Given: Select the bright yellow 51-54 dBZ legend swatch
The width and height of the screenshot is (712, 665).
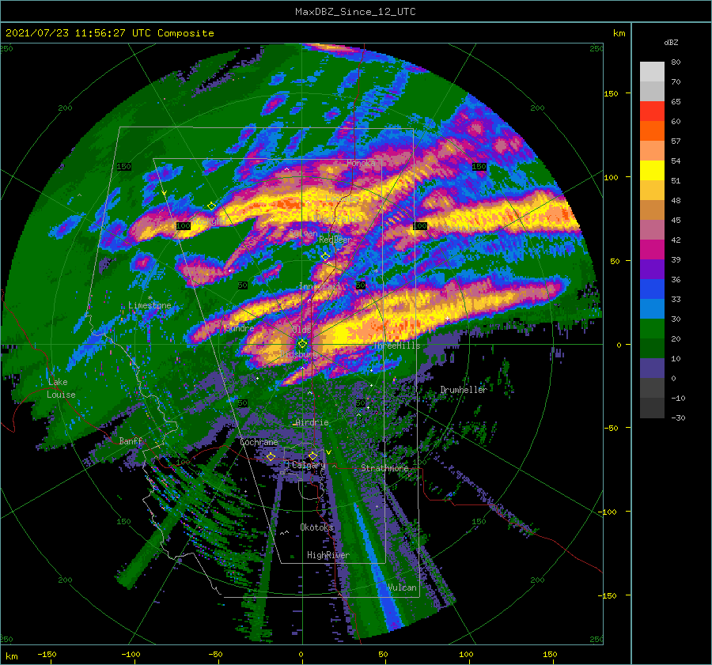Looking at the screenshot, I should point(652,171).
